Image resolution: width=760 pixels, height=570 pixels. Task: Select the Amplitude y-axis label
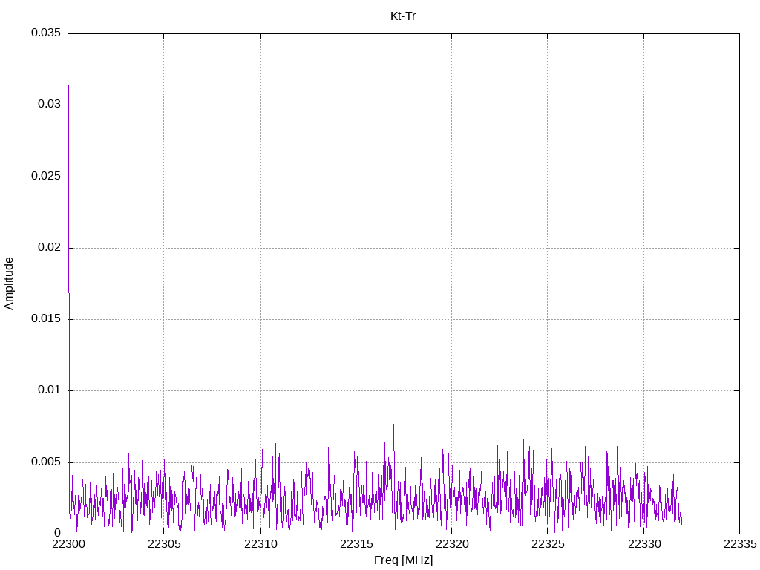(x=9, y=283)
